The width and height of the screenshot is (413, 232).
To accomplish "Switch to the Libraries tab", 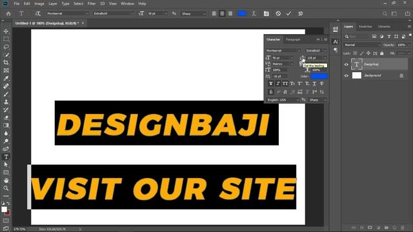I will [384, 26].
